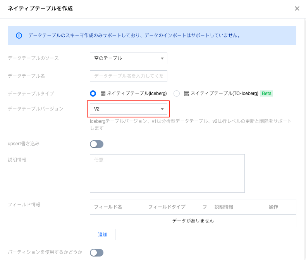Click the 説明情報 text area
The image size is (306, 260).
coord(167,173)
